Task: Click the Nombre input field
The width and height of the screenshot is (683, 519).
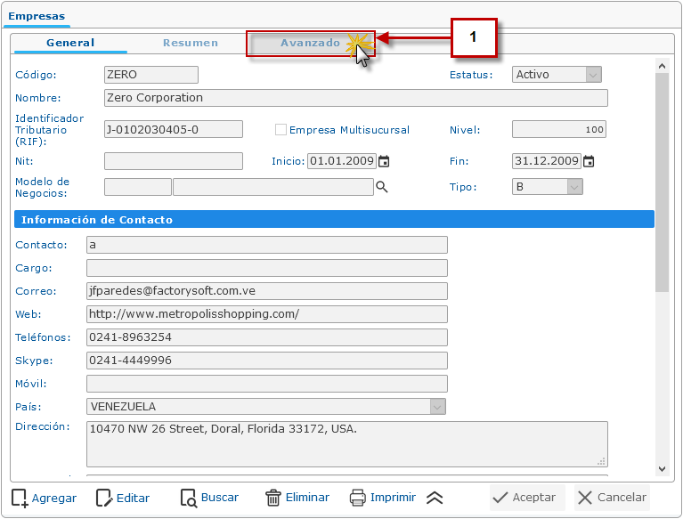Action: click(356, 98)
